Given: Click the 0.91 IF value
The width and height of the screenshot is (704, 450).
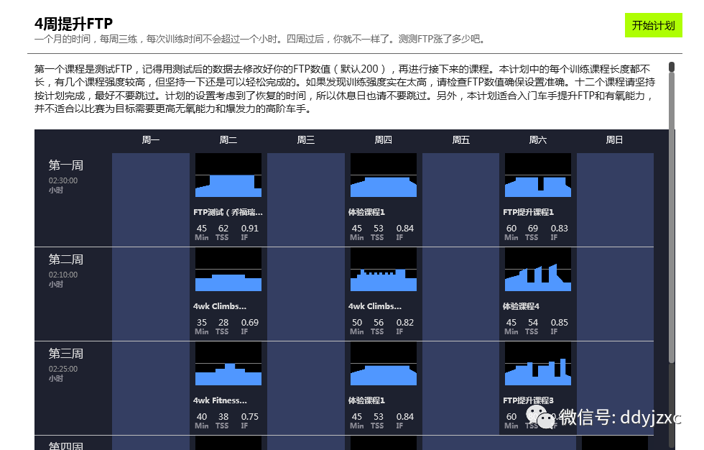Looking at the screenshot, I should pos(250,228).
